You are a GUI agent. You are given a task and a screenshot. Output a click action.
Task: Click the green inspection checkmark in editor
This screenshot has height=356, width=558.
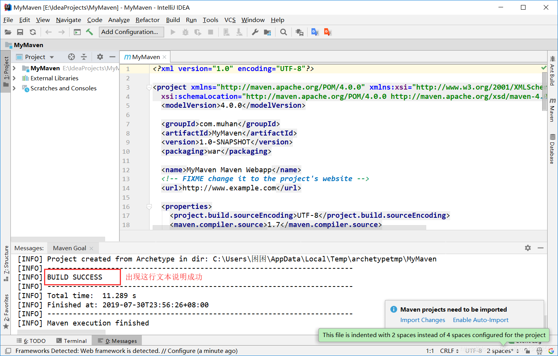coord(544,68)
